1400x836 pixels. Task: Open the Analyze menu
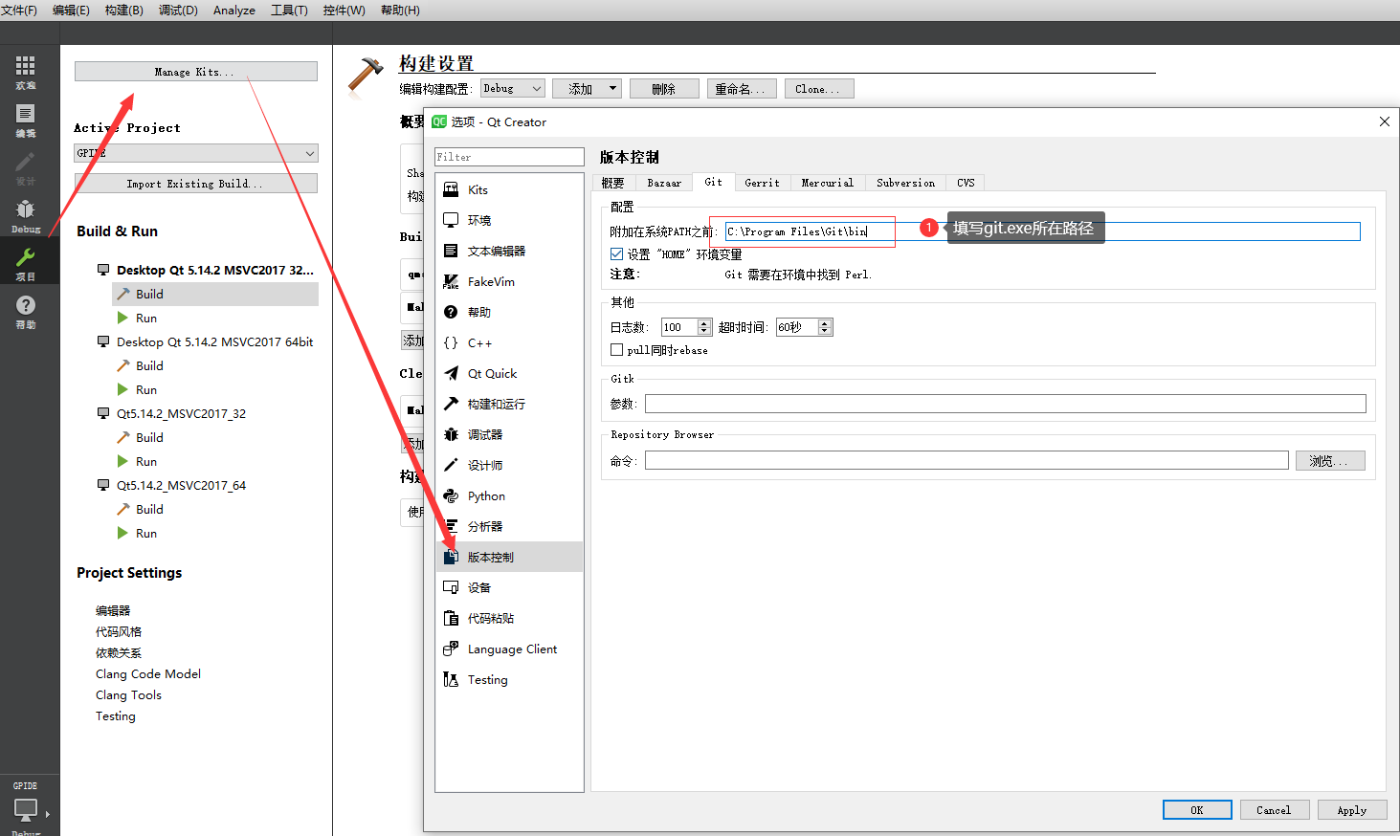coord(234,10)
